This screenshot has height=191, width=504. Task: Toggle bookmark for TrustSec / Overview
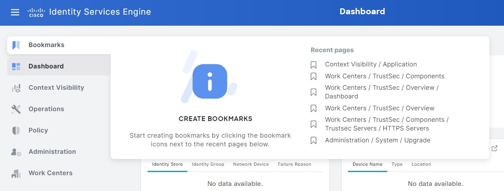(314, 108)
